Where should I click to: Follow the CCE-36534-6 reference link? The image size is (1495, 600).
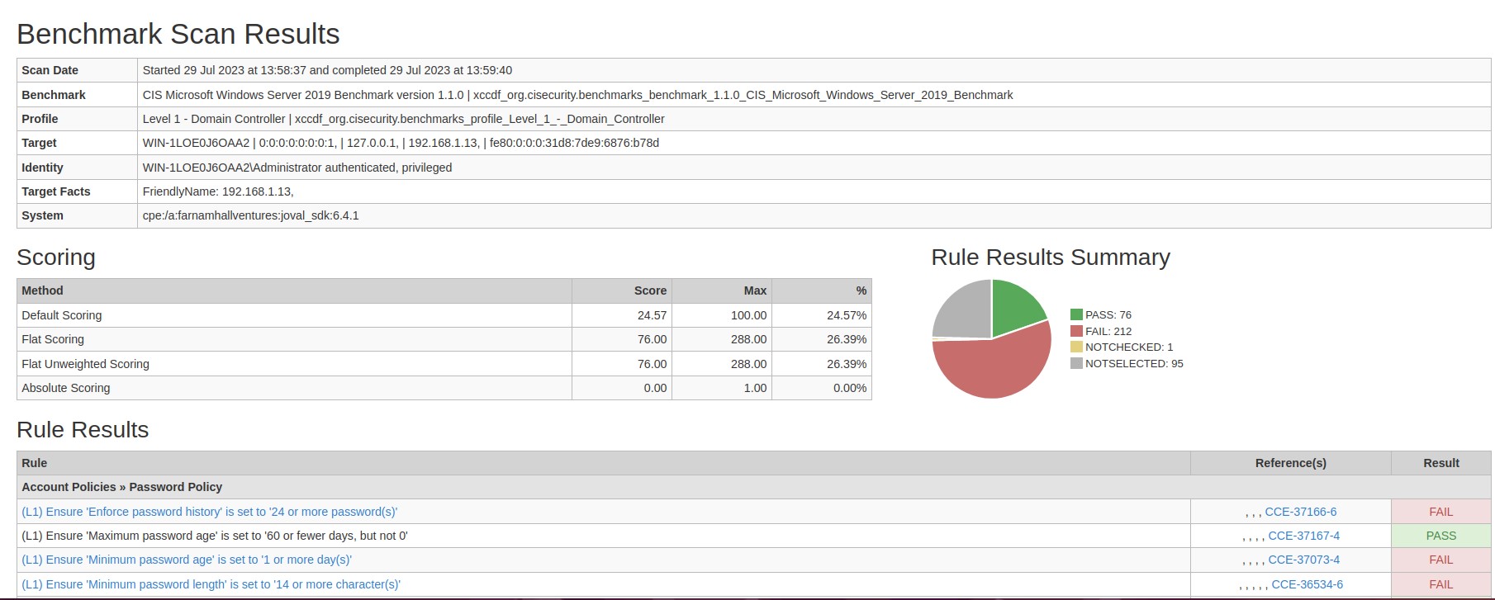pyautogui.click(x=1307, y=584)
